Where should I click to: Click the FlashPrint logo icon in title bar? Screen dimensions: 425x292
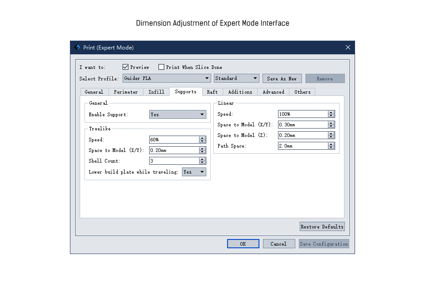point(77,47)
